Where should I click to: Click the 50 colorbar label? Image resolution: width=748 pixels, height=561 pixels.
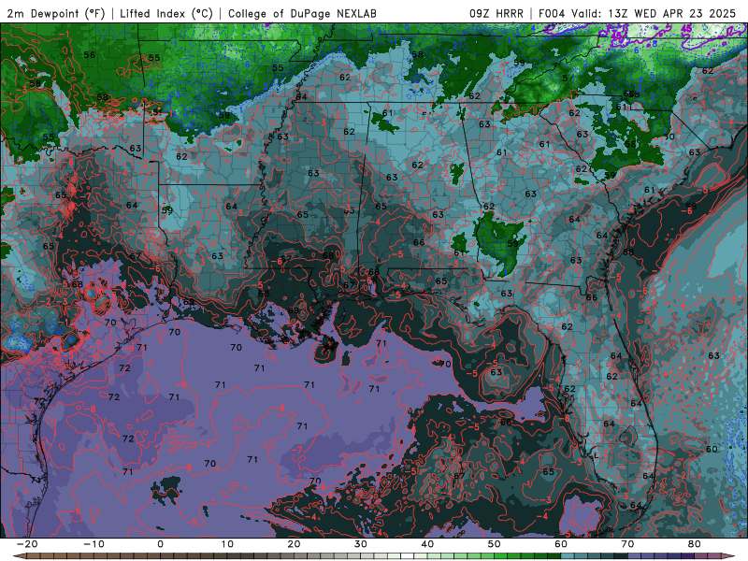point(495,544)
